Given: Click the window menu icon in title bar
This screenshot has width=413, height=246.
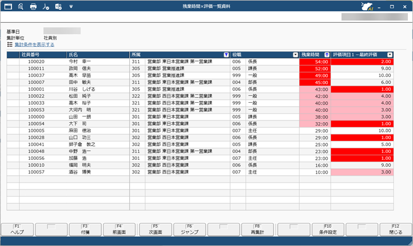Looking at the screenshot, I should (x=8, y=6).
